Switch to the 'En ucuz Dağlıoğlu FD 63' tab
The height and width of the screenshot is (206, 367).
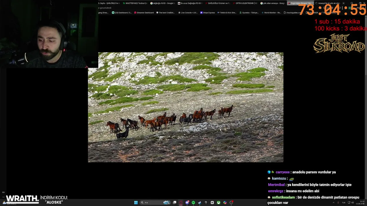(x=190, y=3)
